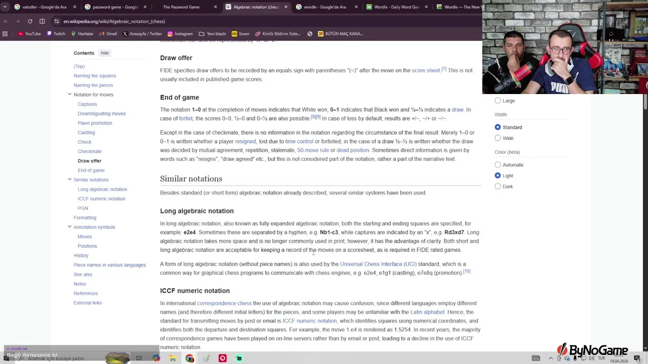
Task: Open the side panel split-view icon
Action: (x=42, y=21)
